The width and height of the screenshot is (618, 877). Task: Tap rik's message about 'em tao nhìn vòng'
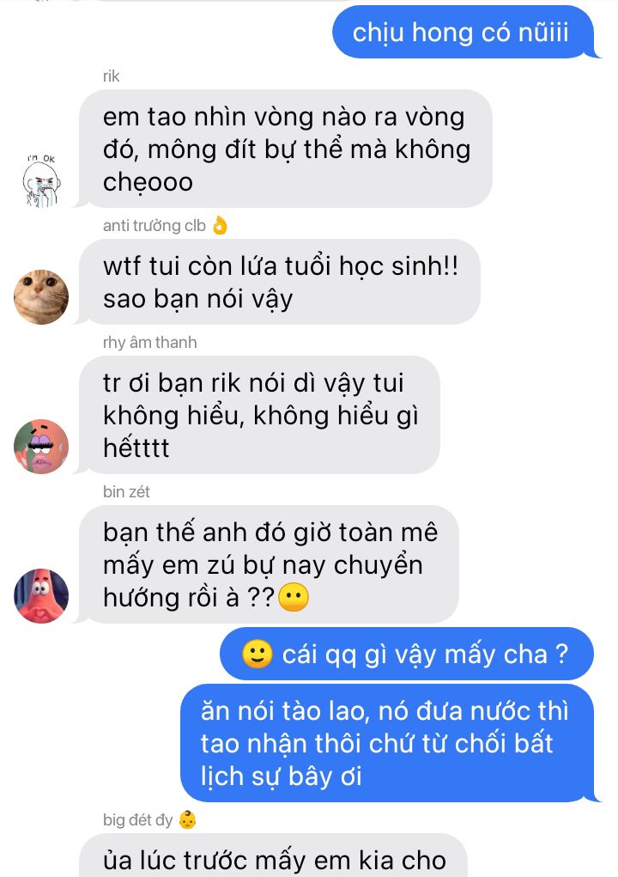(286, 149)
